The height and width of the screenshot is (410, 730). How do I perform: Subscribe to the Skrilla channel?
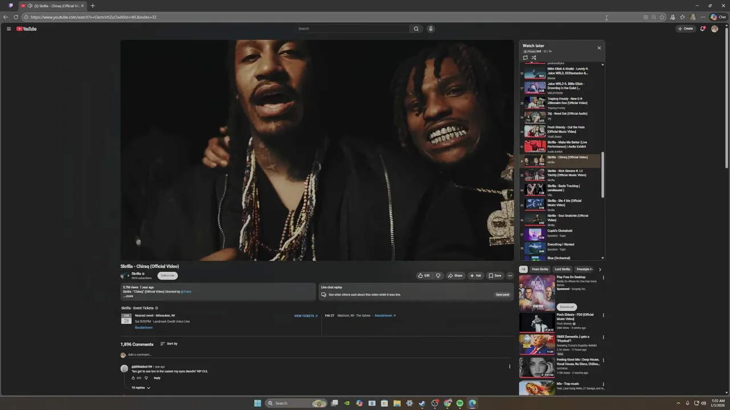(168, 276)
